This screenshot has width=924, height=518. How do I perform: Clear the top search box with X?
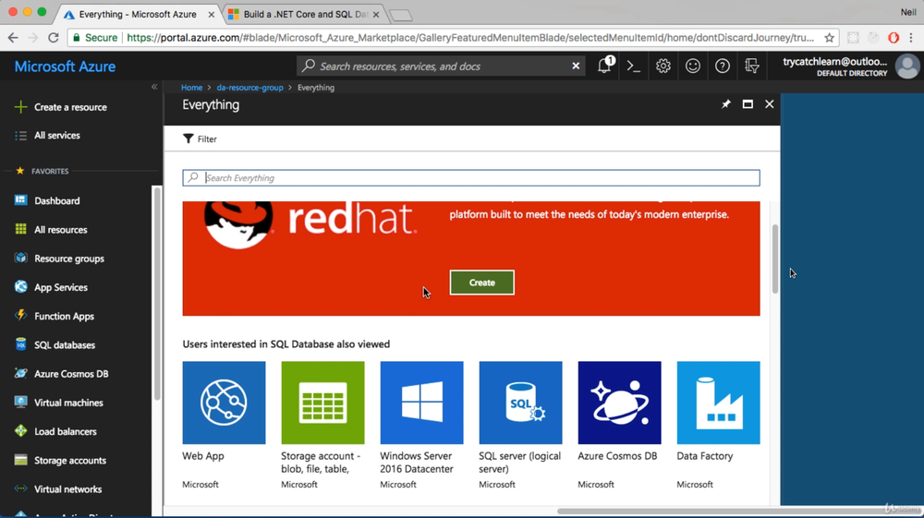click(576, 66)
